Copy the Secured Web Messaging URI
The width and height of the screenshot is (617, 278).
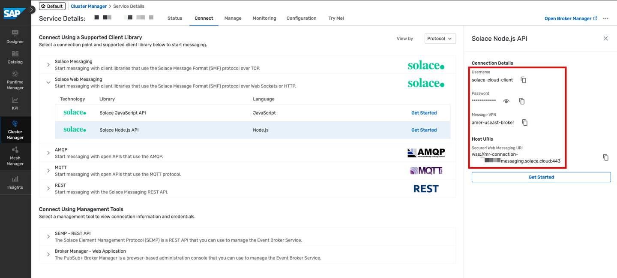[605, 157]
